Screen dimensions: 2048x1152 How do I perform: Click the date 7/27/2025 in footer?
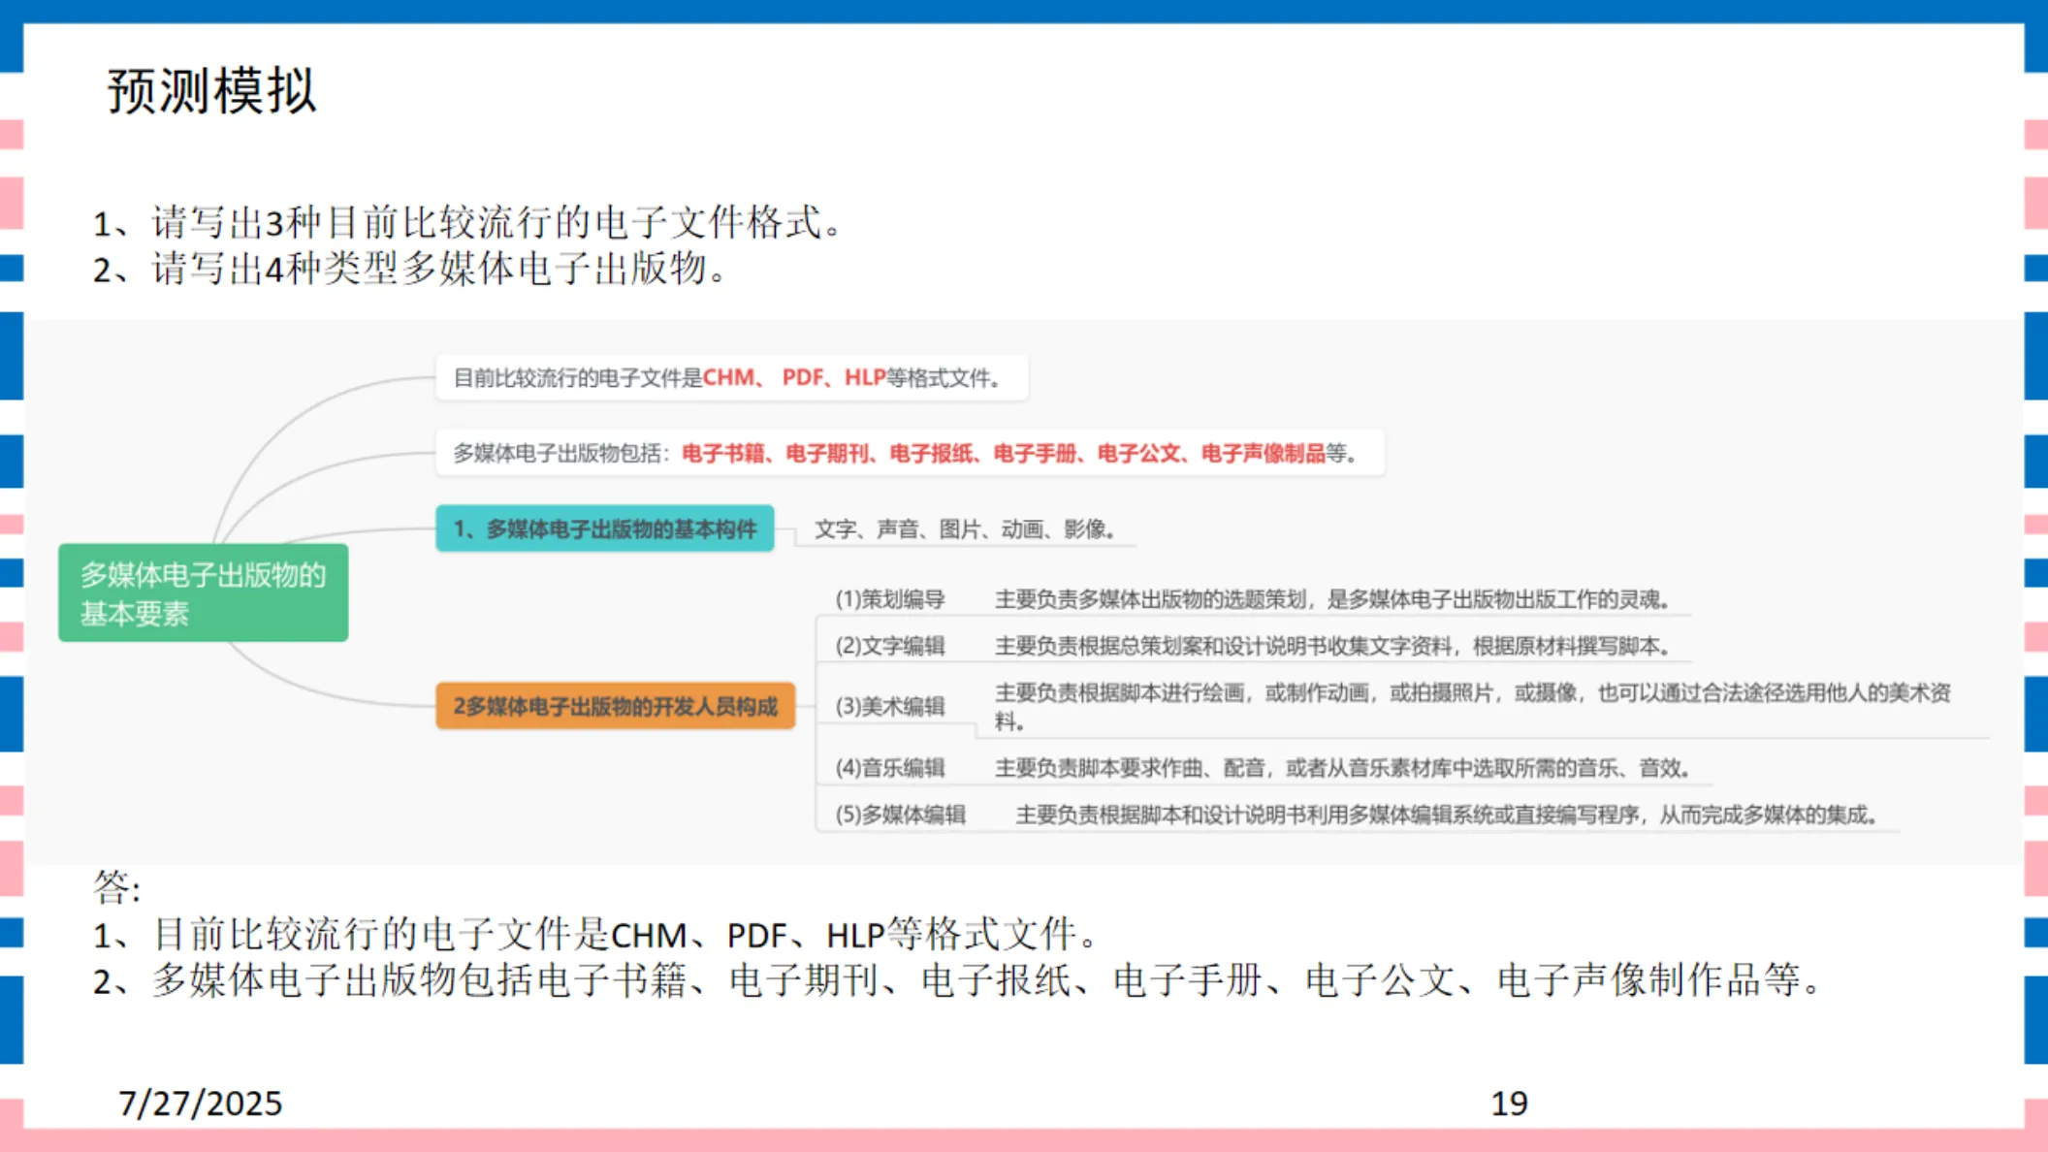coord(200,1104)
